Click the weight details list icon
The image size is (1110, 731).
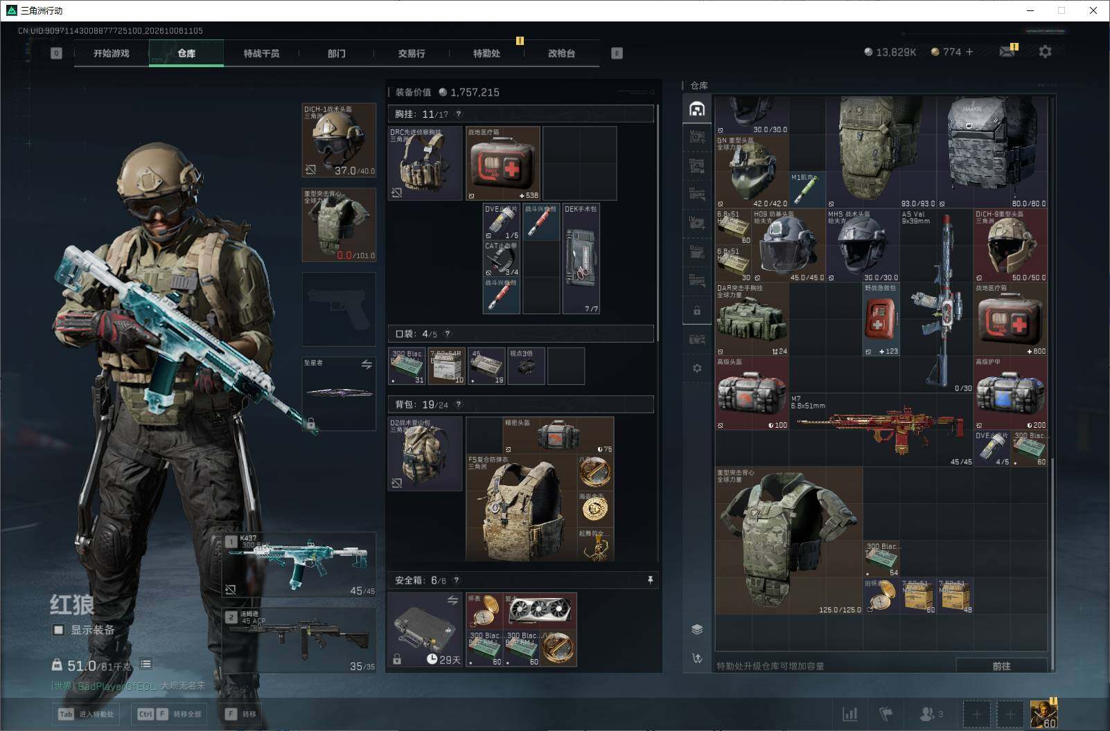coord(146,665)
